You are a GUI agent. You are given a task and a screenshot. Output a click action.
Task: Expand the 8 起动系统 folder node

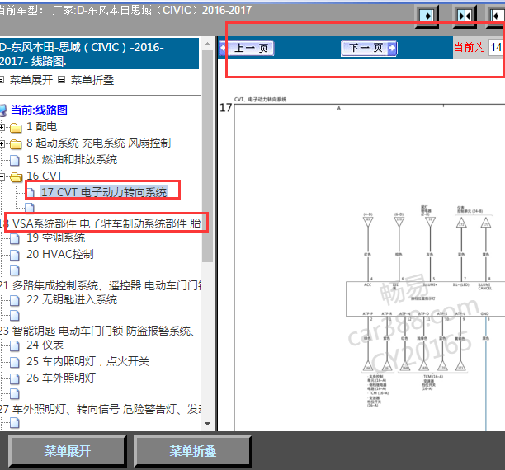pyautogui.click(x=2, y=143)
